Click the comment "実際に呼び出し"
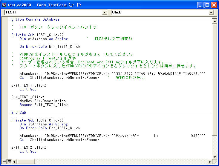Screen dimensions: 219x166 coord(130,78)
